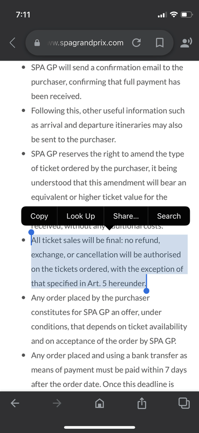199x433 pixels.
Task: Go forward with bottom right arrow
Action: pos(57,403)
